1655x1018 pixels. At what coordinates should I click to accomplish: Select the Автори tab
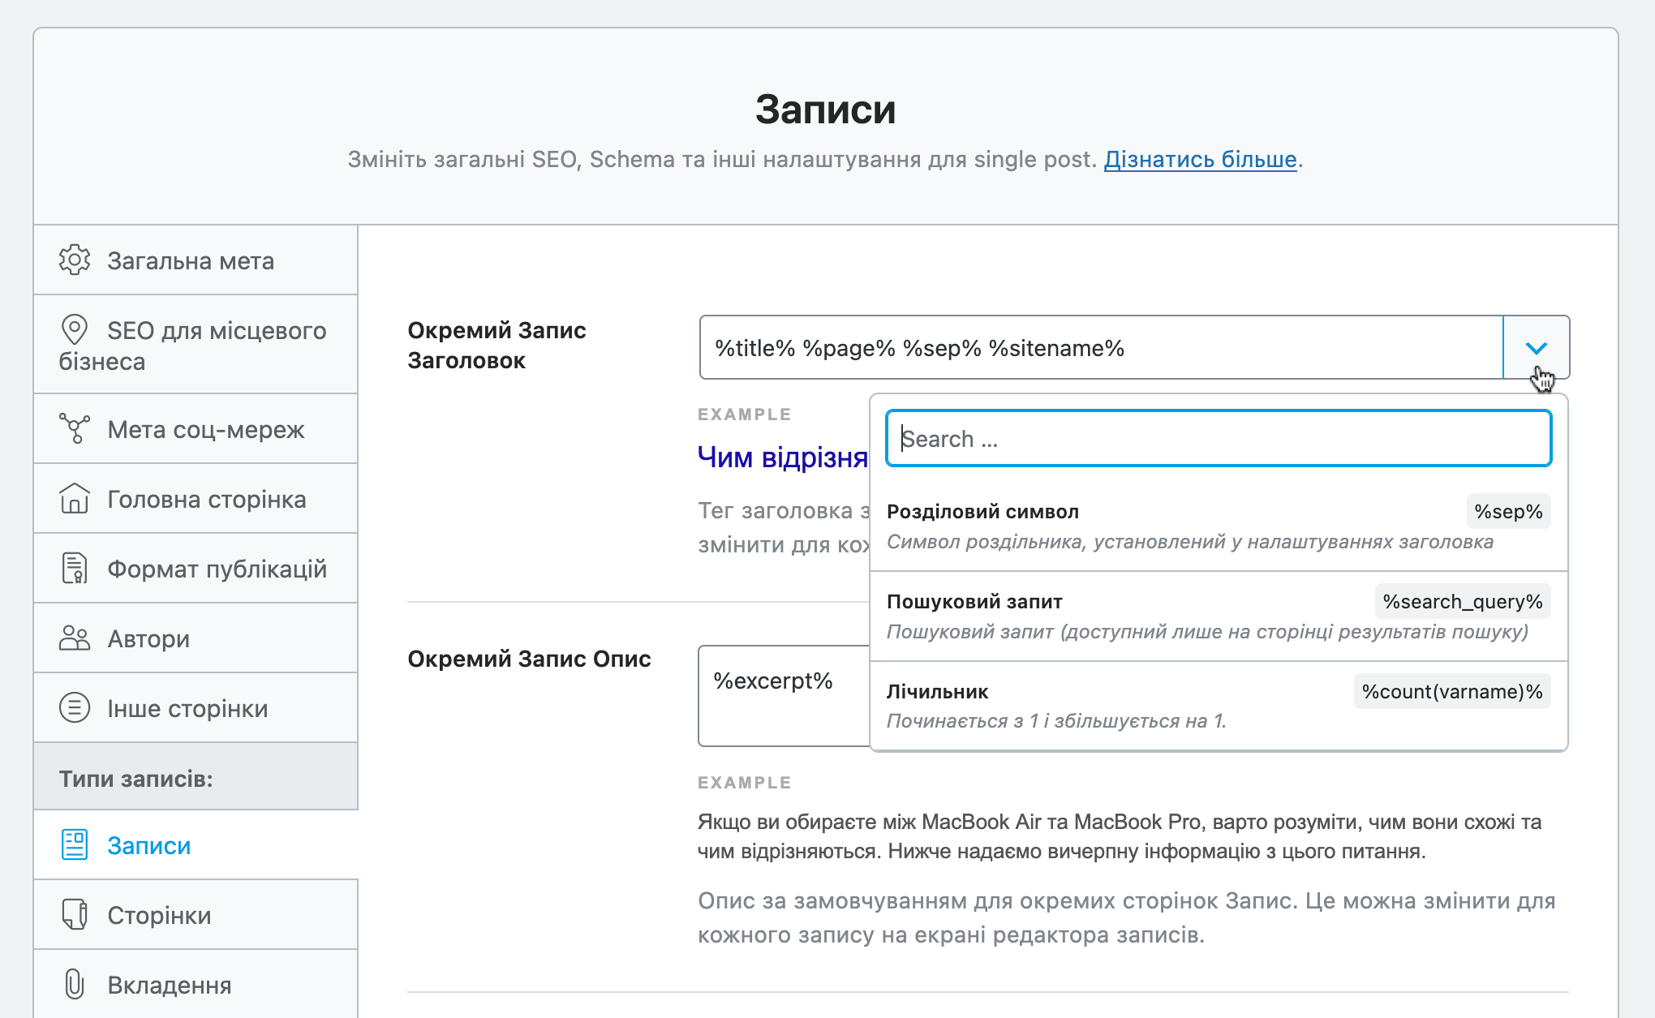196,638
